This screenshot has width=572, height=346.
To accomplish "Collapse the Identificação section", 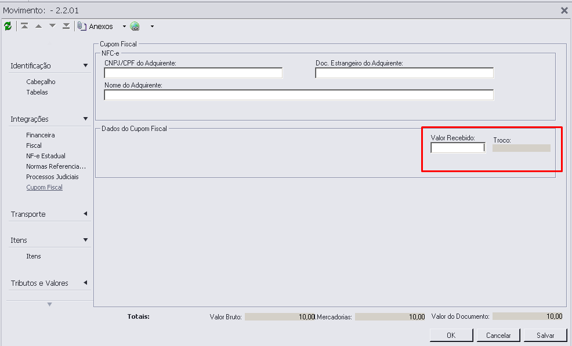I will 85,65.
